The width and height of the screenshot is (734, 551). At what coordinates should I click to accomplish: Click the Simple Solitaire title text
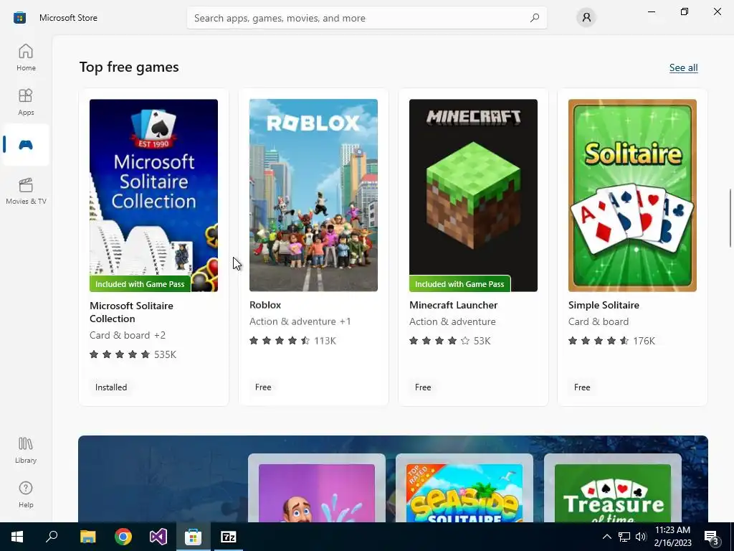604,305
